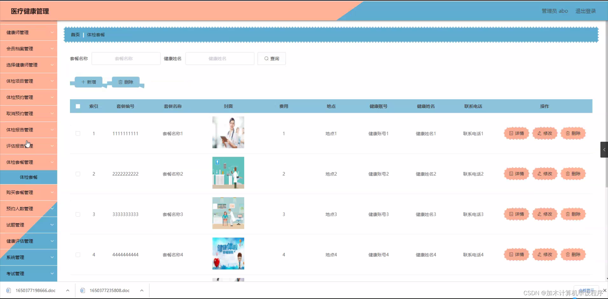Expand the 购买套餐管理 menu

coord(28,192)
